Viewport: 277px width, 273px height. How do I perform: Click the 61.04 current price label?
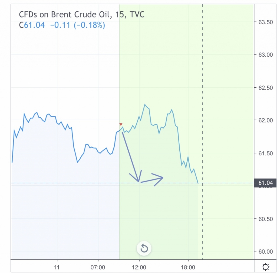265,183
